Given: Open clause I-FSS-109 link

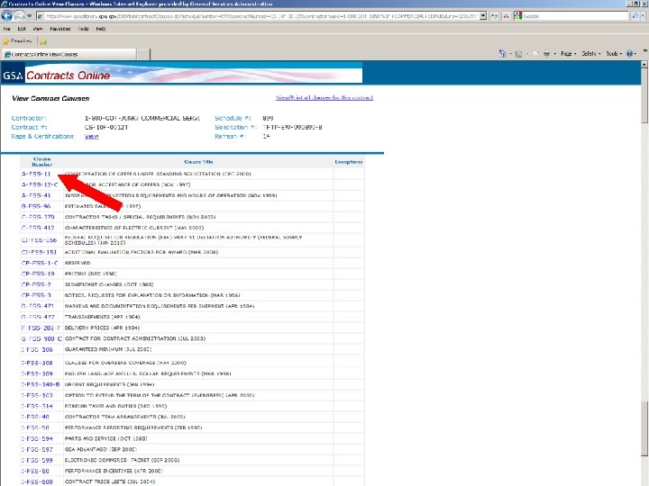Looking at the screenshot, I should click(x=37, y=373).
